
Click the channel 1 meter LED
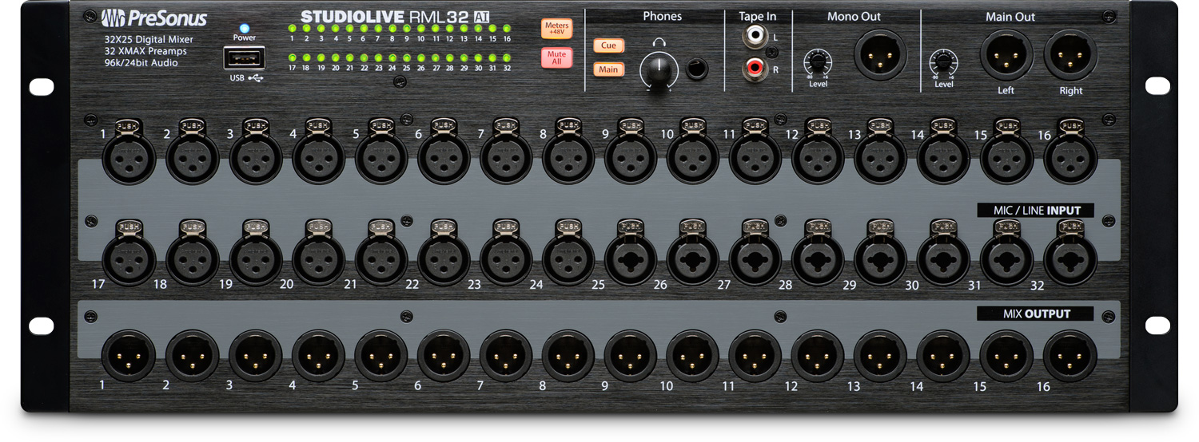[293, 29]
